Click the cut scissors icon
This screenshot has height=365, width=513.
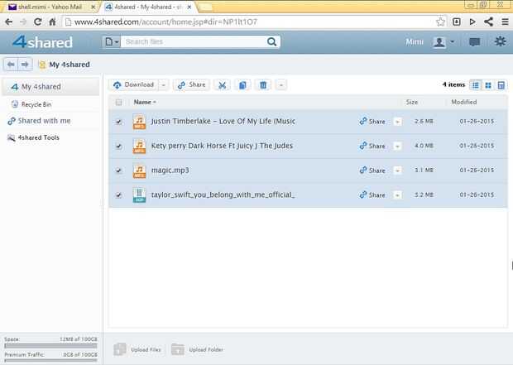click(222, 85)
